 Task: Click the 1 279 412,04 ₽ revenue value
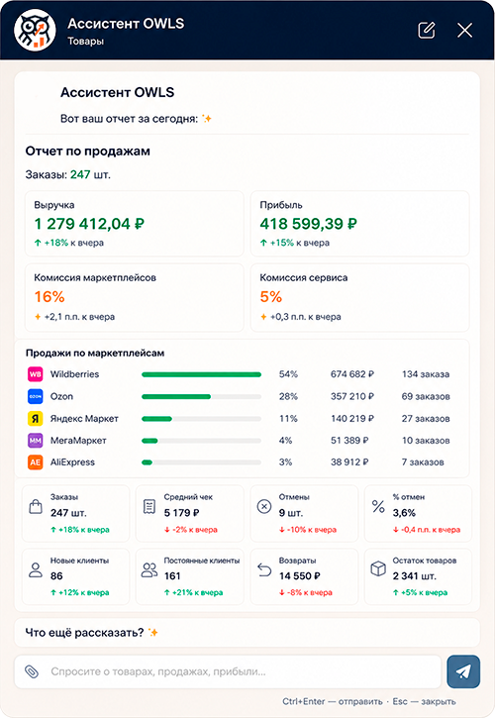(x=89, y=224)
